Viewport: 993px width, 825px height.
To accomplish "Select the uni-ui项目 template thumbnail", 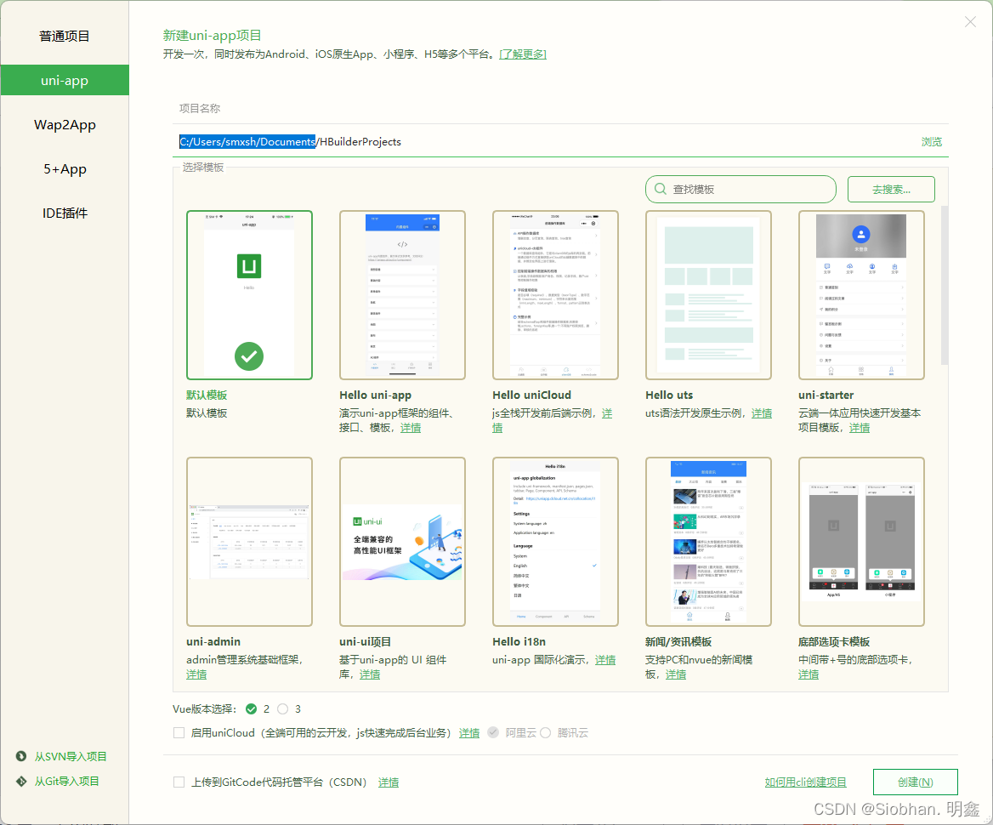I will [402, 542].
